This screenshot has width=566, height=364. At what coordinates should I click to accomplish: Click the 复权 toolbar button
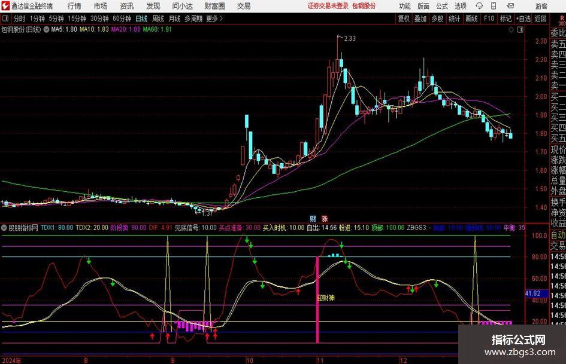pyautogui.click(x=404, y=19)
